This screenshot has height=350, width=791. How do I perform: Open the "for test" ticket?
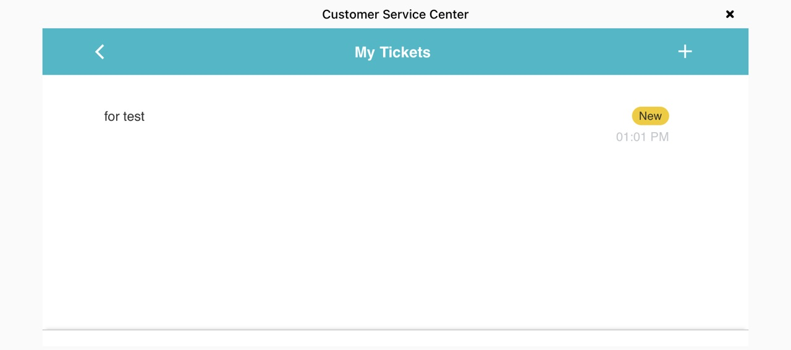(x=124, y=117)
